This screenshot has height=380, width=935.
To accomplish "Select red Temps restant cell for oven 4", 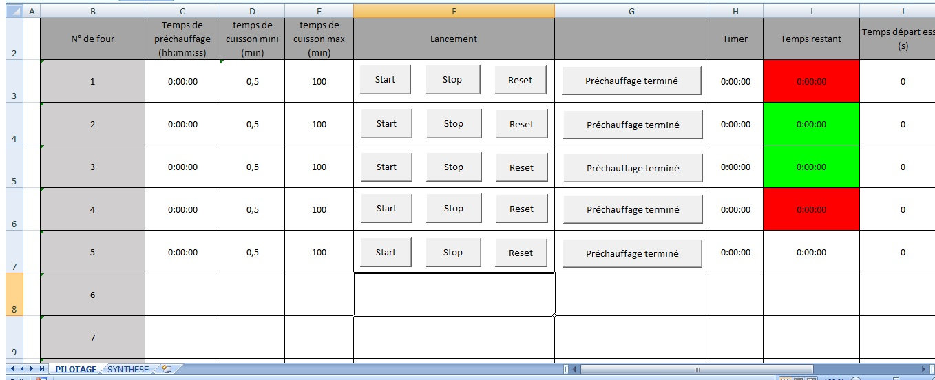I will click(x=811, y=209).
